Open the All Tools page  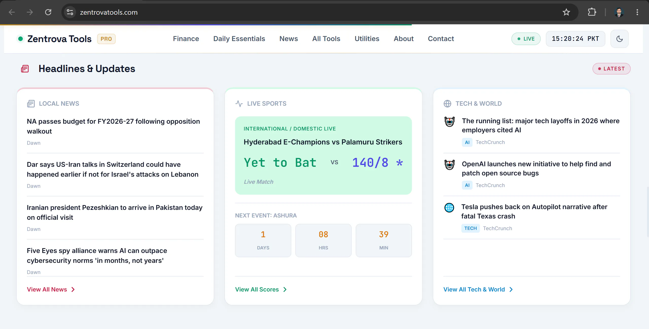point(326,39)
